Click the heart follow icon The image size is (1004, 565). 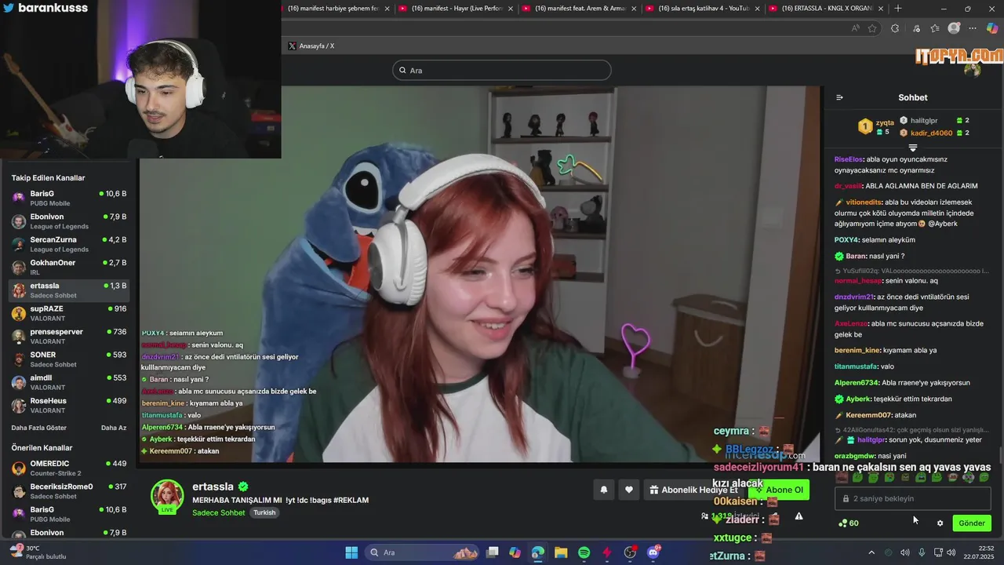(629, 490)
